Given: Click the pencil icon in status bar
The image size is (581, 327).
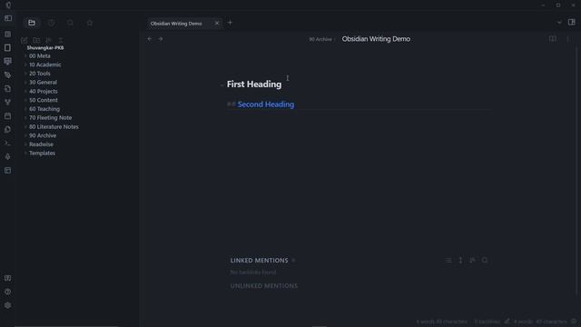Looking at the screenshot, I should click(x=507, y=322).
